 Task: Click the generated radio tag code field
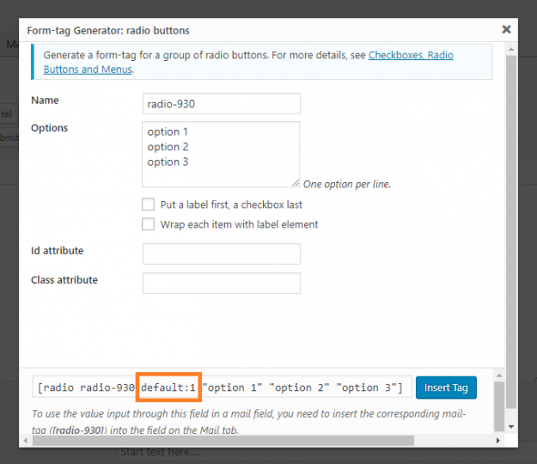point(222,388)
